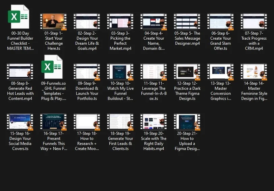This screenshot has width=274, height=191.
Task: Open 05-Step 5 The Sales Message Designer.mp4
Action: point(187,22)
